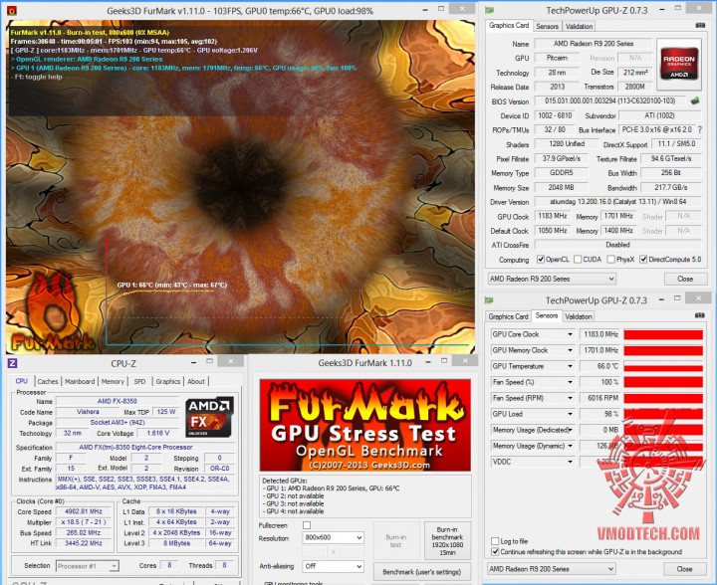This screenshot has height=585, width=717.
Task: Click the CPU-Z Specification field
Action: [145, 447]
